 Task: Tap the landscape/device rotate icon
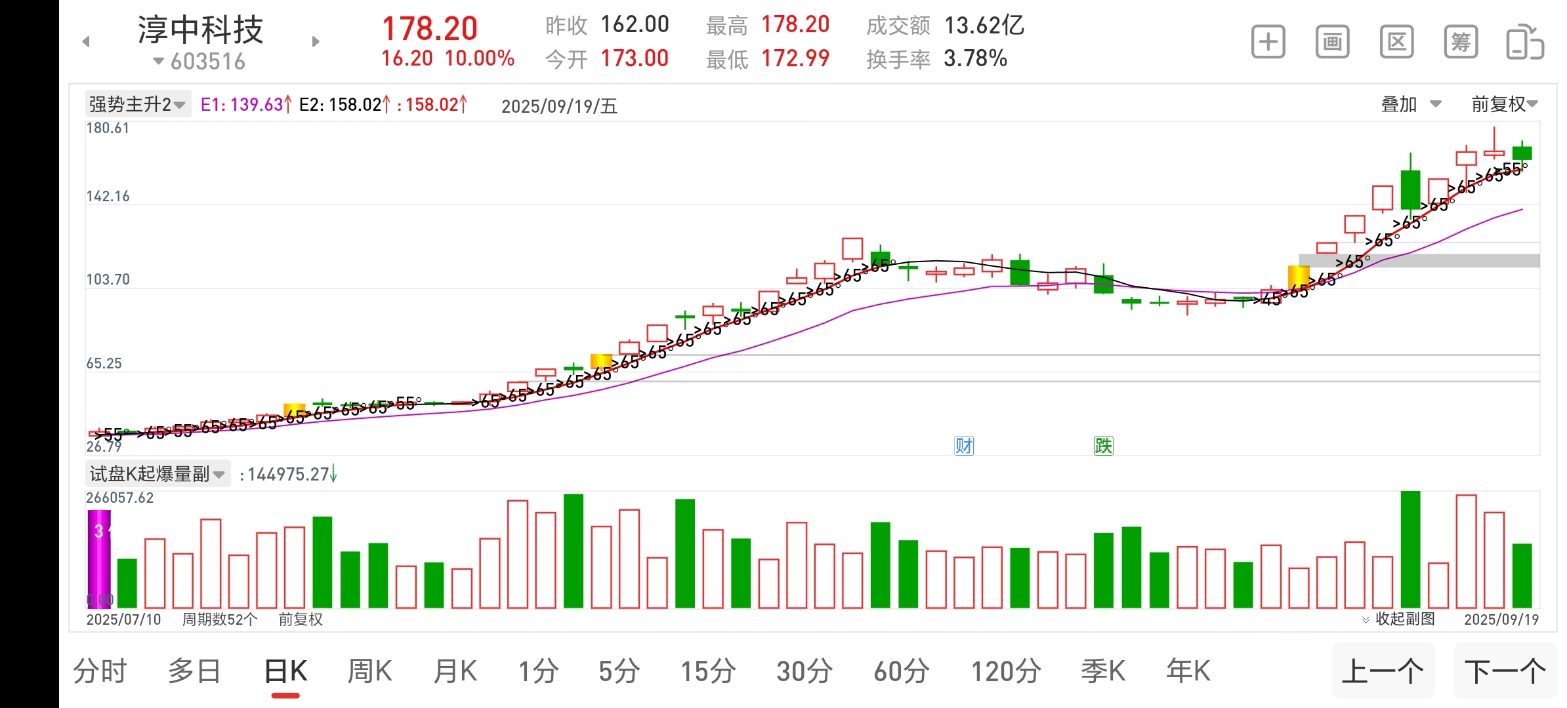click(1524, 43)
